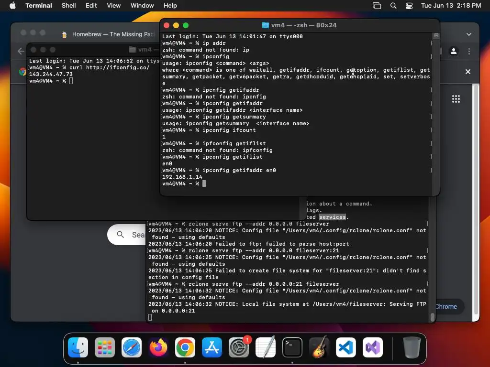The height and width of the screenshot is (367, 490).
Task: Open System Settings from the Dock
Action: point(239,347)
